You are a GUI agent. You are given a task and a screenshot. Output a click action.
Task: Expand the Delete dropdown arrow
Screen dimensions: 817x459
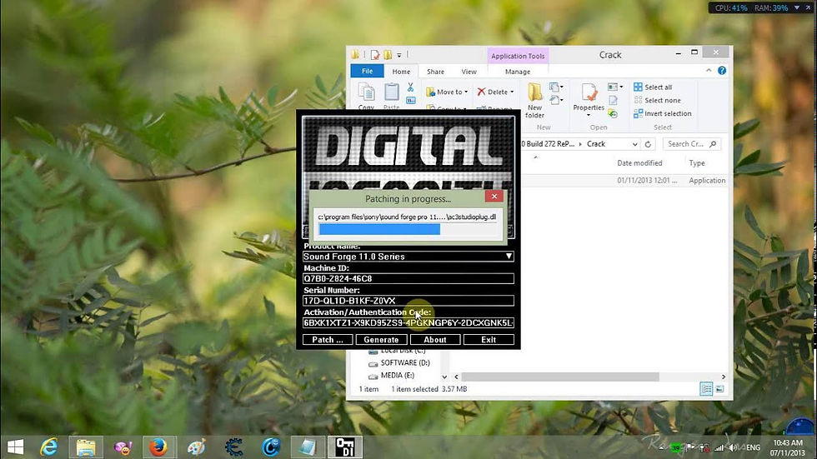[512, 92]
